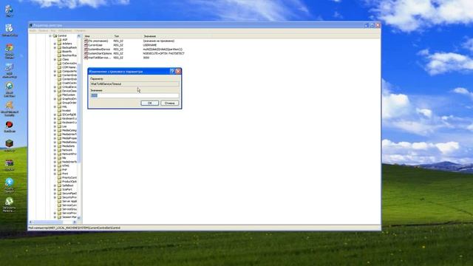This screenshot has height=266, width=473.
Task: Select the PriorityControl folder icon
Action: coord(59,177)
